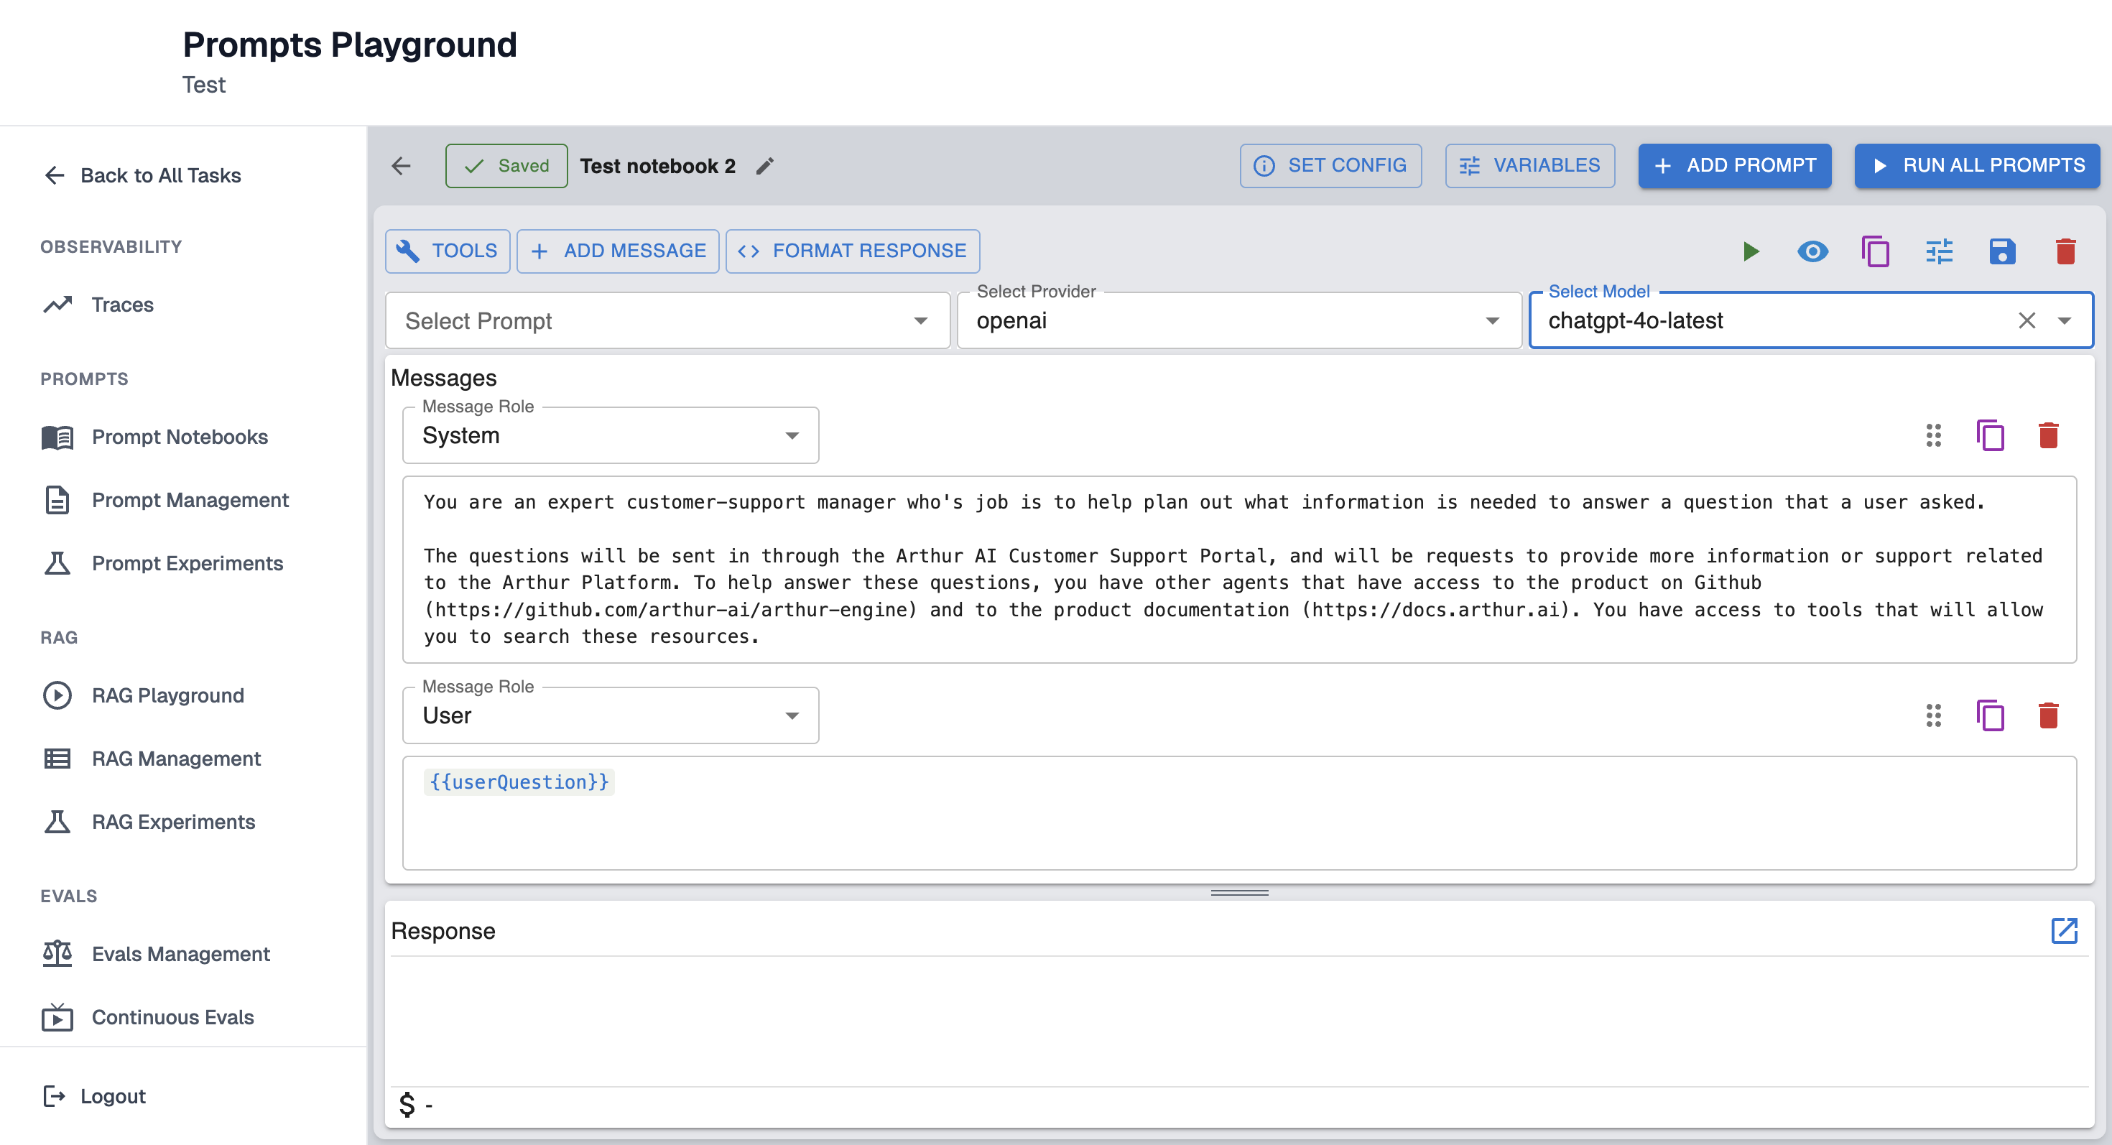Toggle the eye preview icon

(x=1812, y=251)
